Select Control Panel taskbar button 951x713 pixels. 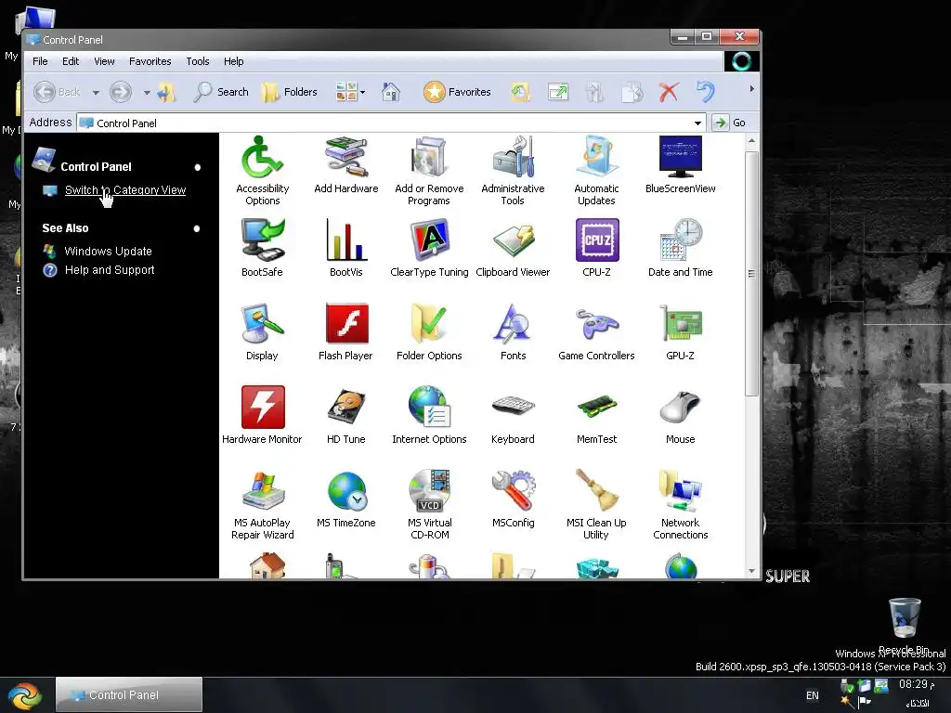click(x=128, y=694)
